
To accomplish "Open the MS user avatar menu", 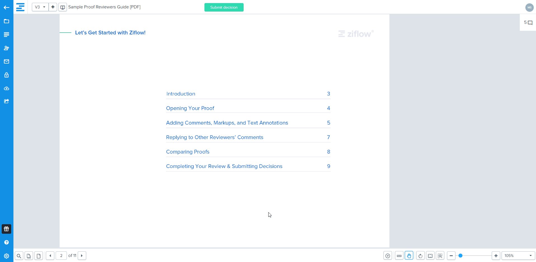I will (x=529, y=8).
